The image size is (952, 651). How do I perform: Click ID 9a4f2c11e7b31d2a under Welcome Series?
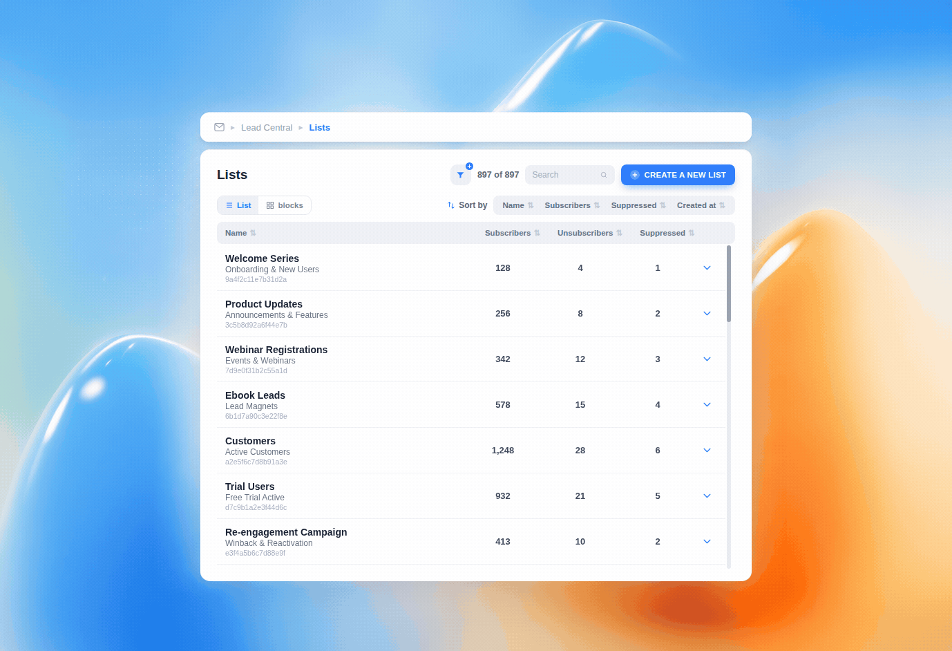point(256,280)
